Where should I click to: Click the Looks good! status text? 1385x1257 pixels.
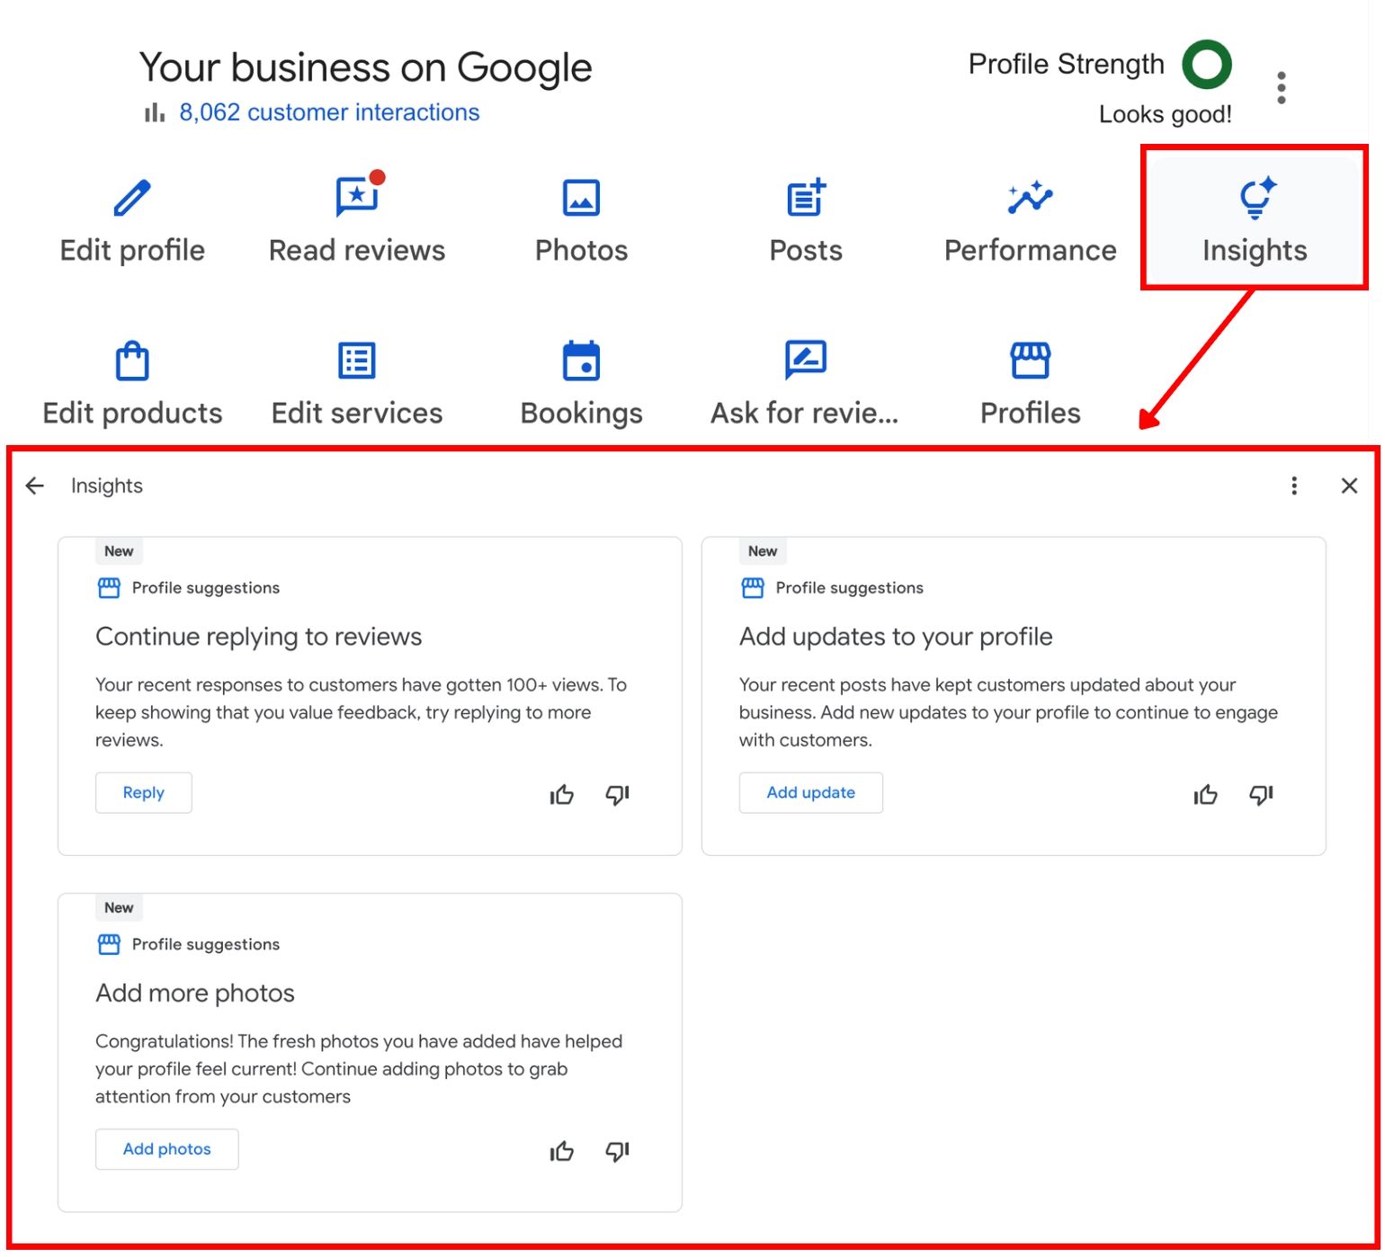1166,115
